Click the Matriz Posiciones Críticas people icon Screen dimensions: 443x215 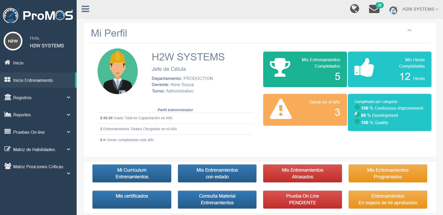pyautogui.click(x=8, y=166)
